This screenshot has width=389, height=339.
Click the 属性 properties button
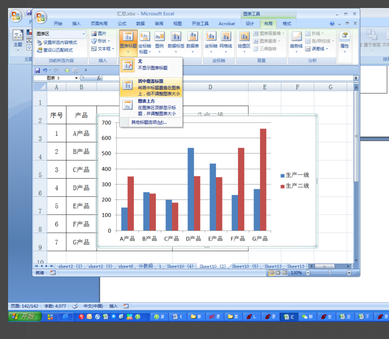[345, 42]
